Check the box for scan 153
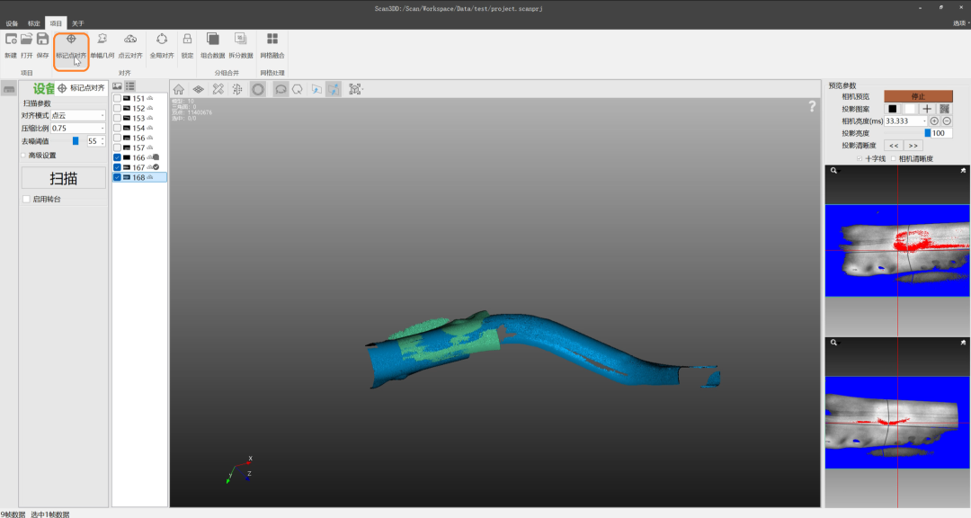 [117, 119]
